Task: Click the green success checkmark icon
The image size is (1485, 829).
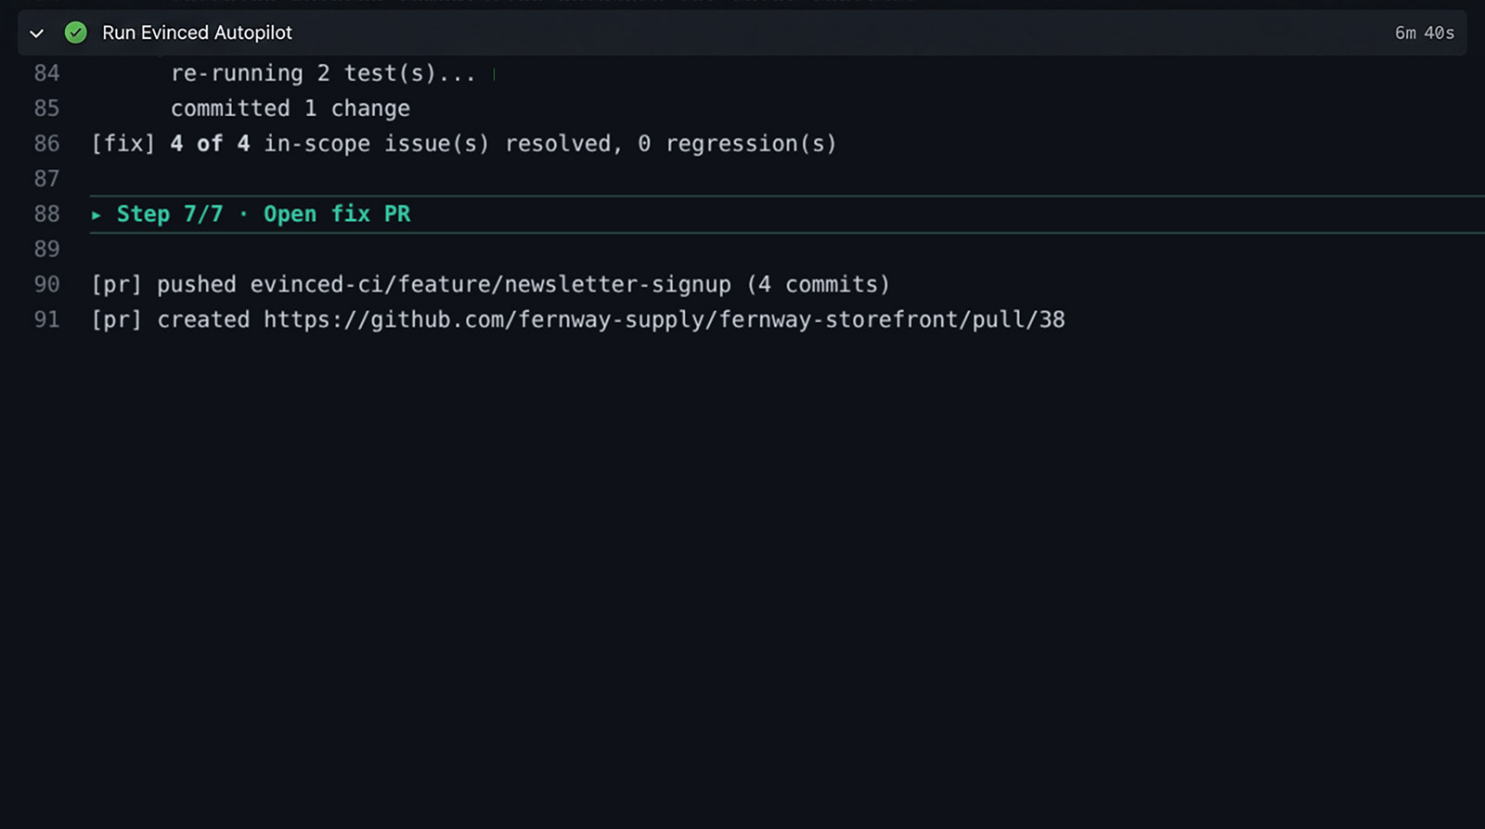Action: click(76, 32)
